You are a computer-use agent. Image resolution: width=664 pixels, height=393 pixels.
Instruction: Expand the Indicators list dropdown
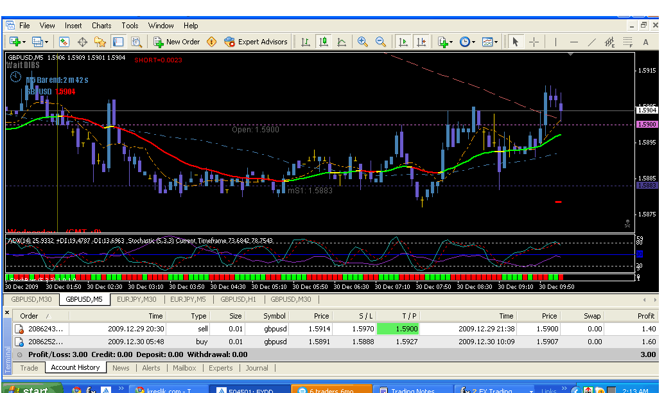pos(445,42)
